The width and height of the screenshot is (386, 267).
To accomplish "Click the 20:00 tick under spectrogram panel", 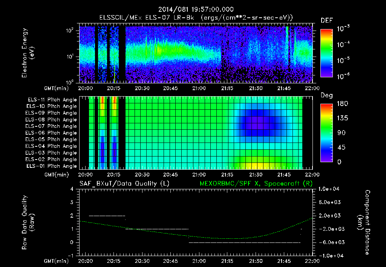I will click(x=86, y=88).
